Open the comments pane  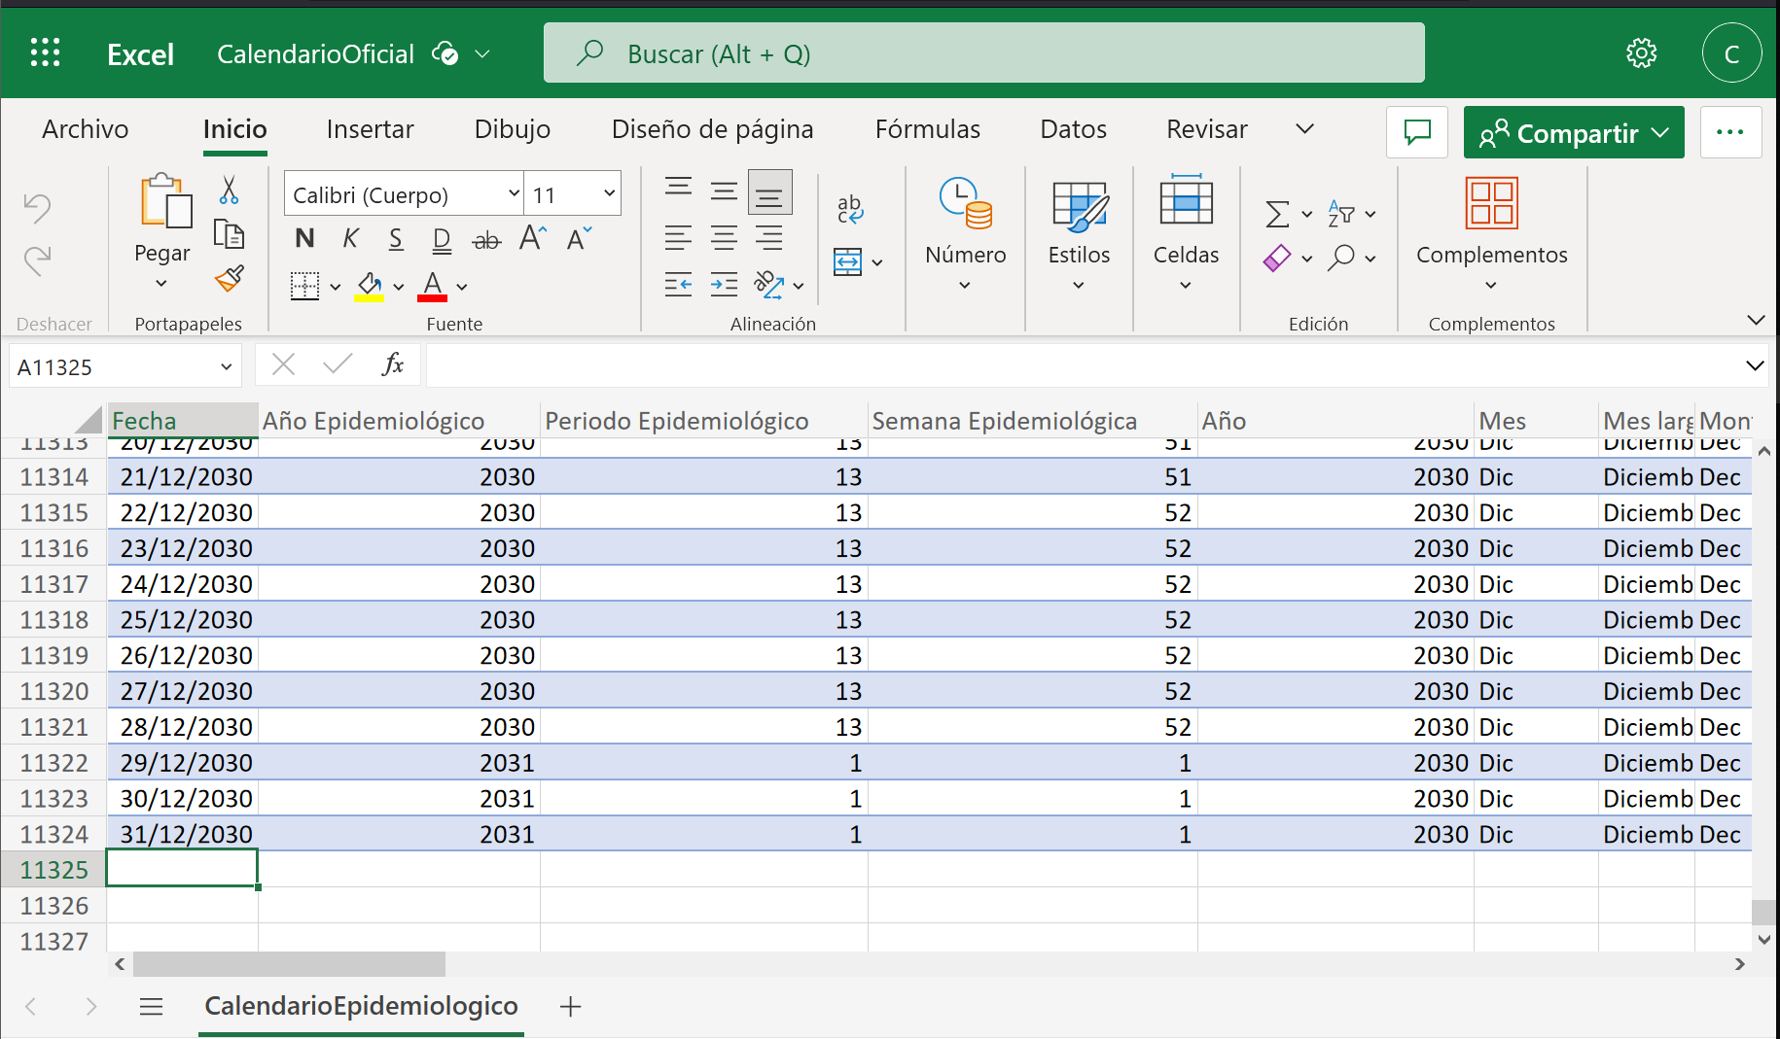coord(1417,132)
